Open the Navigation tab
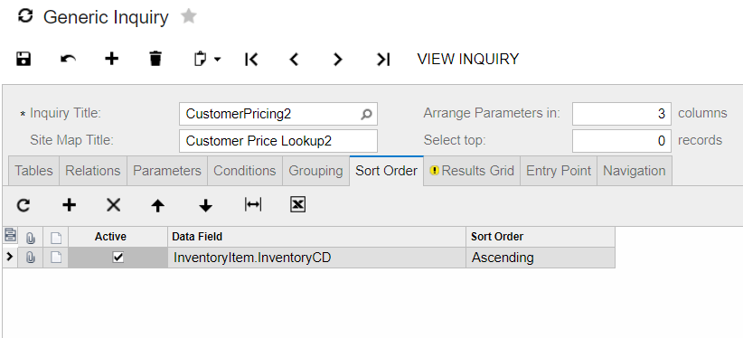This screenshot has width=743, height=338. coord(634,171)
